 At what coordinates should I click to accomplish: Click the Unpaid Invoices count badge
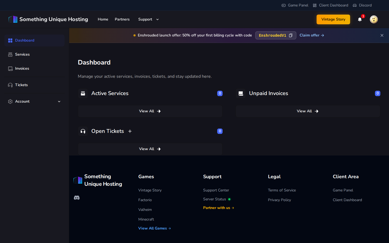pyautogui.click(x=378, y=93)
